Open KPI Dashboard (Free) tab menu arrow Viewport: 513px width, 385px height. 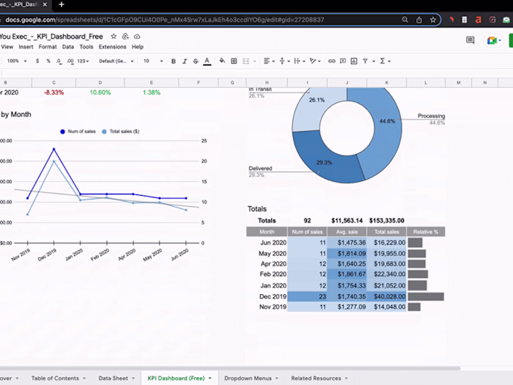click(x=210, y=378)
